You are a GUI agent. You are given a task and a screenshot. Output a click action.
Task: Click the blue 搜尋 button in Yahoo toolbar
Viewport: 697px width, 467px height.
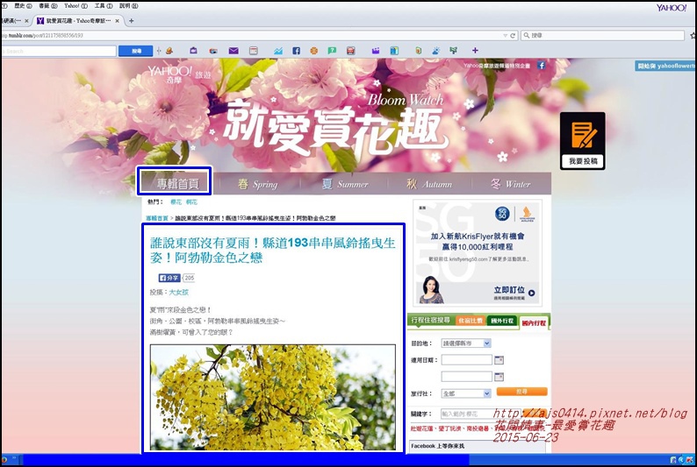point(135,51)
